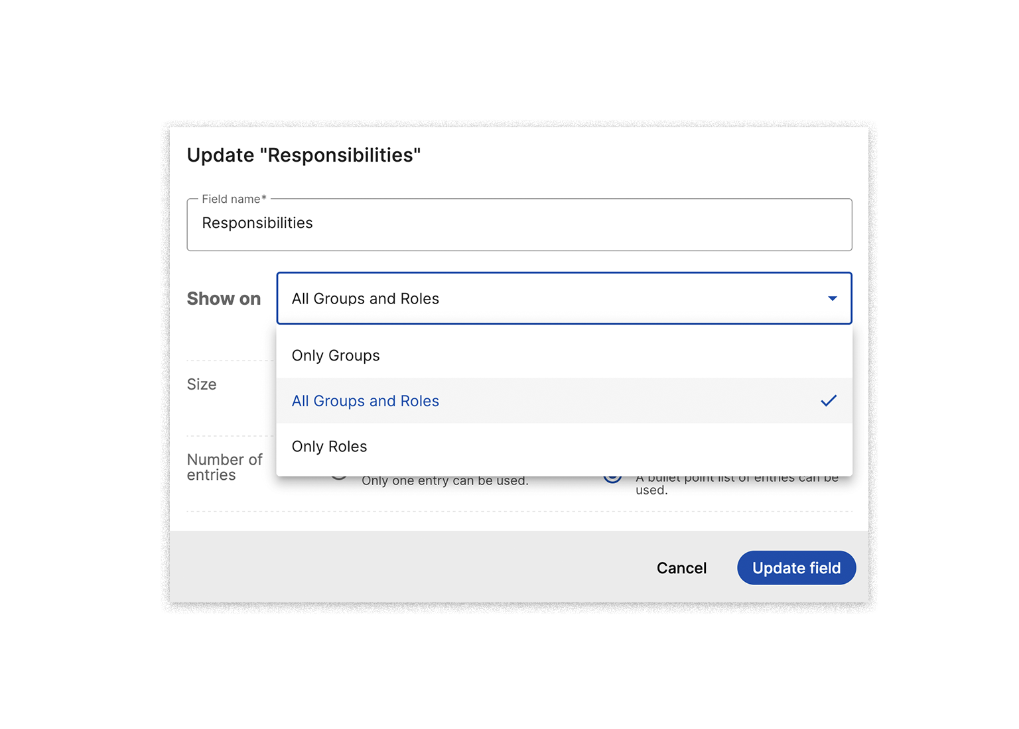Click the blue circular radio icon near 'used.' text
Screen dimensions: 1019x729
(x=612, y=476)
